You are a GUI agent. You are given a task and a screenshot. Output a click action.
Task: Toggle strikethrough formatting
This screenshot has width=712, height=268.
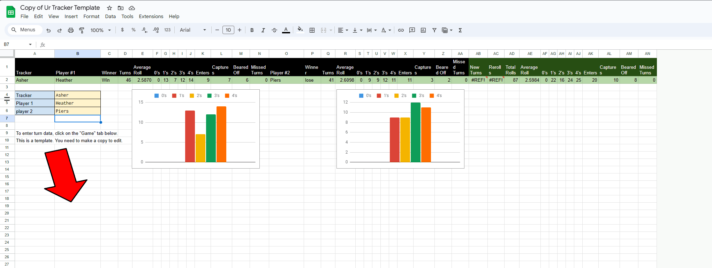pos(274,30)
